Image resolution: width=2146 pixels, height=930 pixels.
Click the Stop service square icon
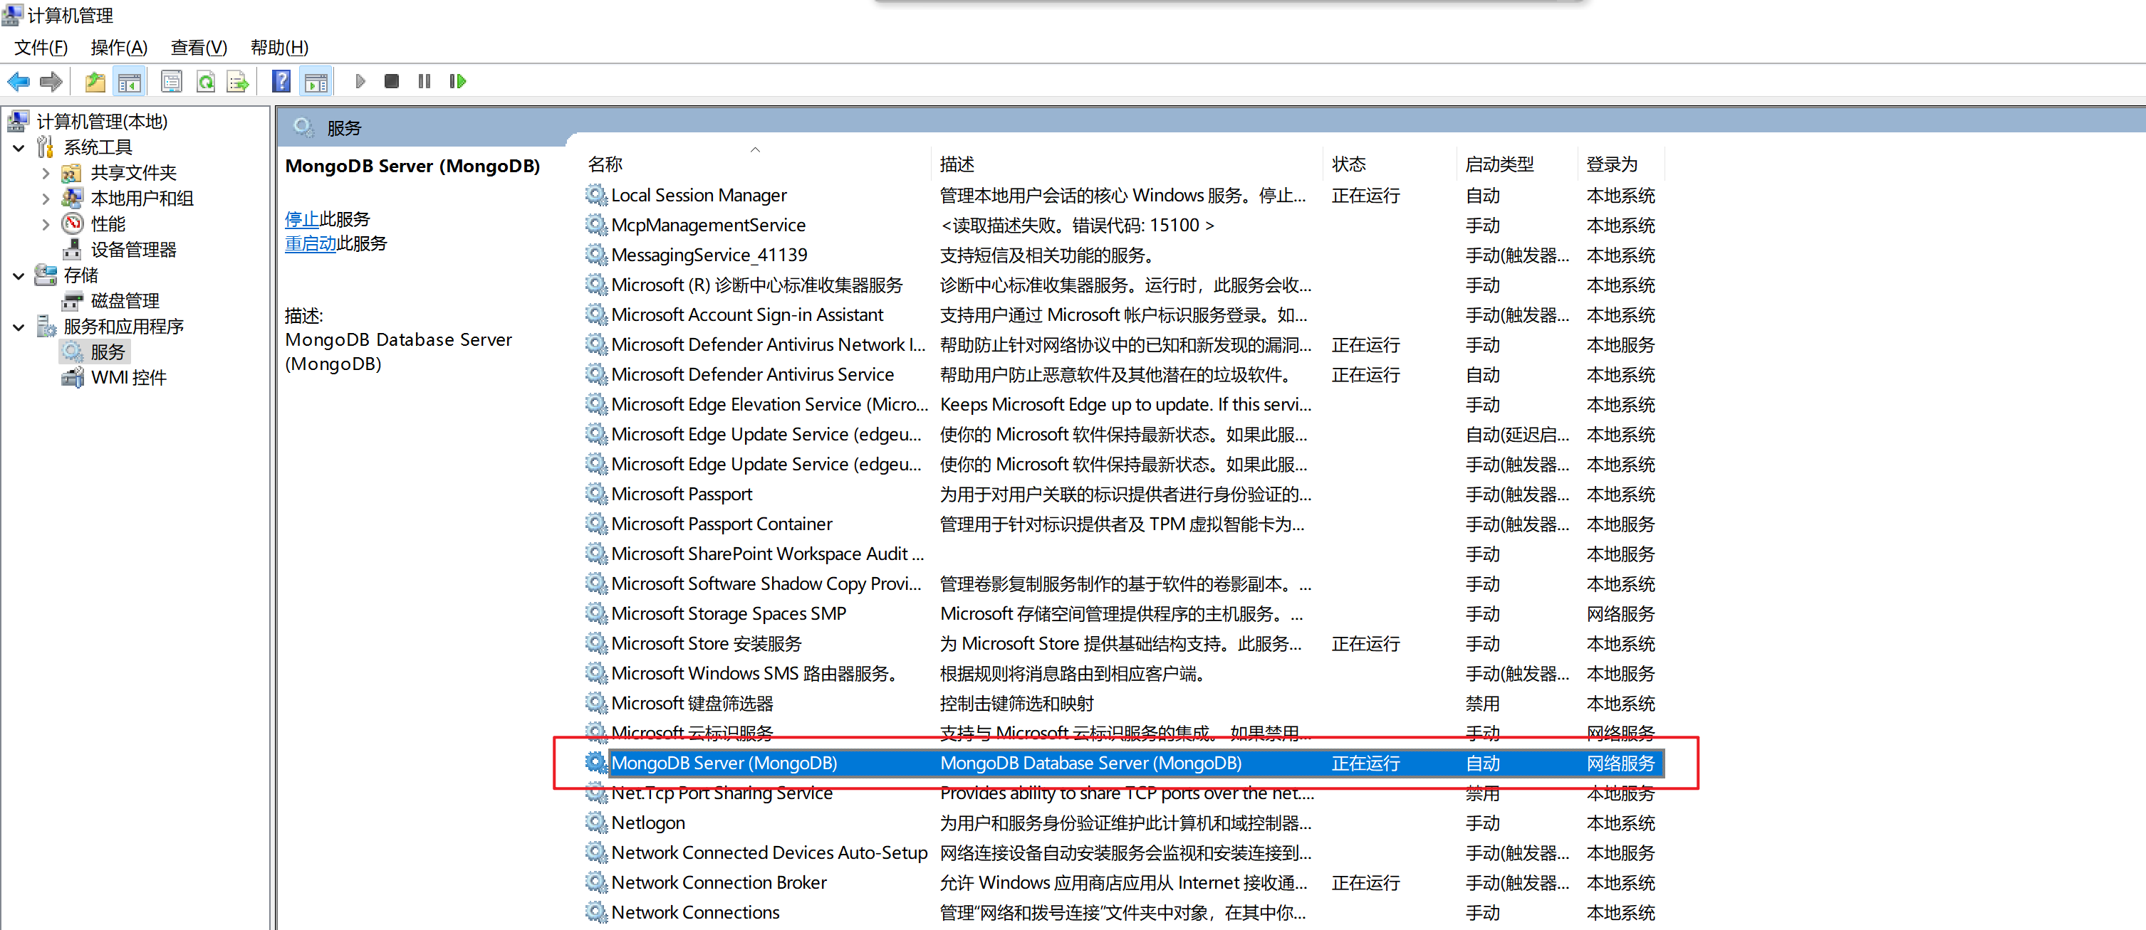(x=392, y=82)
